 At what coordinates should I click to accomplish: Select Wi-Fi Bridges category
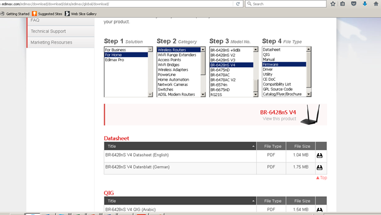click(179, 65)
